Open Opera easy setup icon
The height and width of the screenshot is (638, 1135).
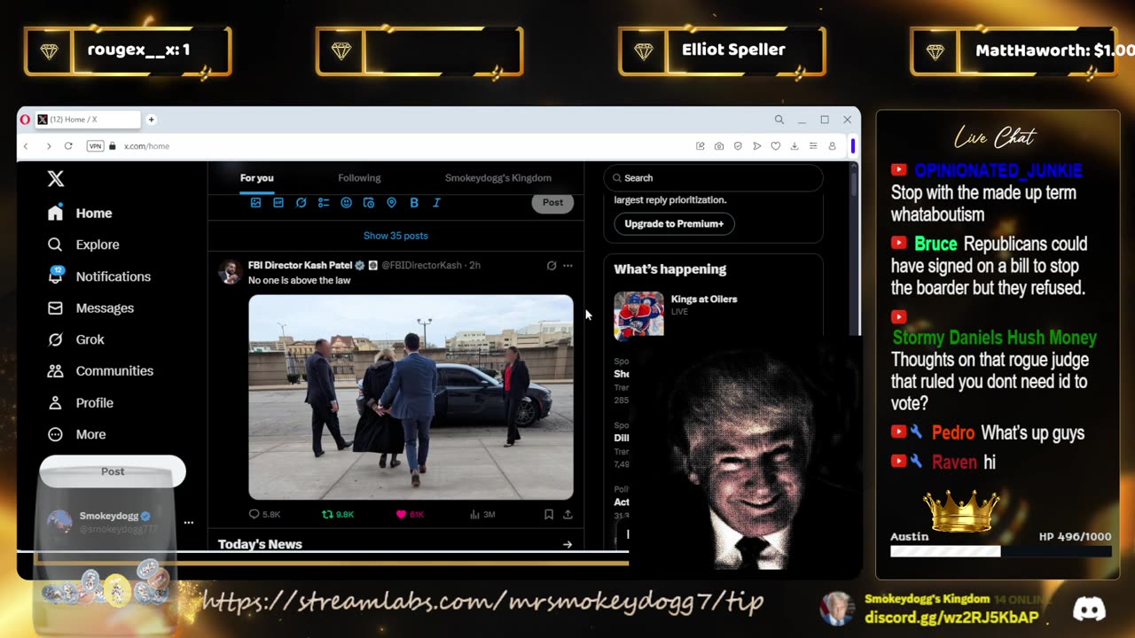pos(813,146)
